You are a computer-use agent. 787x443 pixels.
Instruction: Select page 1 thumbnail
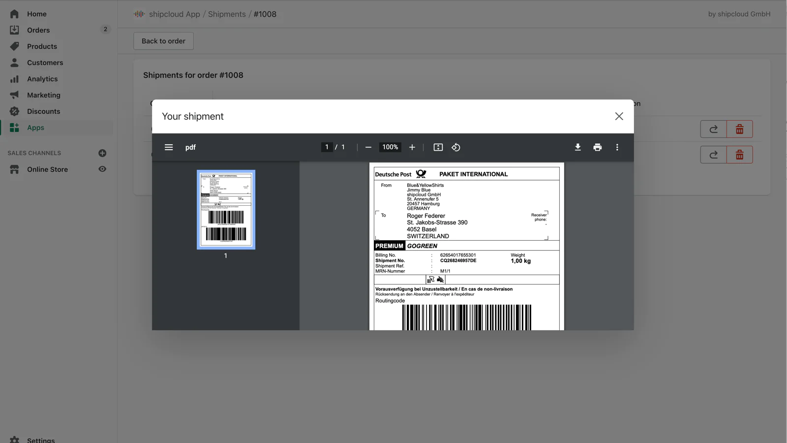click(x=226, y=210)
